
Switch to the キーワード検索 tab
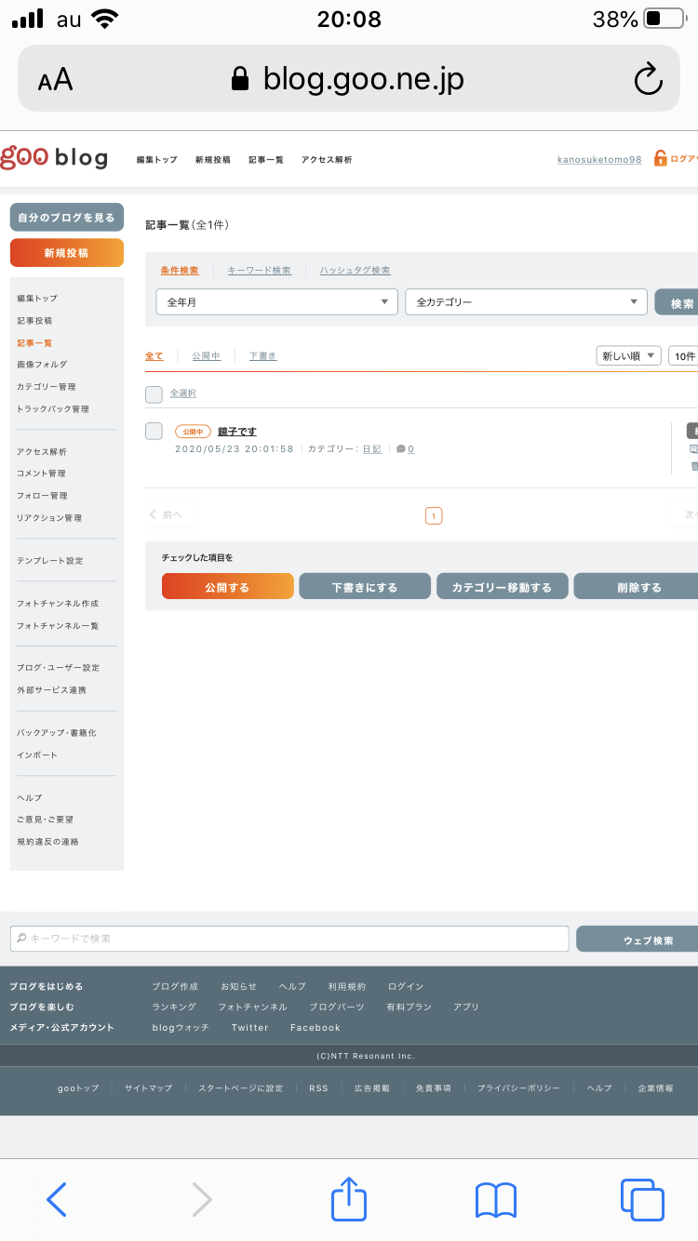tap(259, 271)
